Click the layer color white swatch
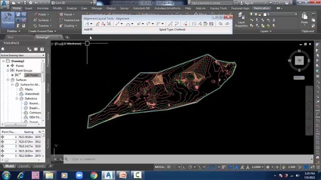 (x=265, y=14)
